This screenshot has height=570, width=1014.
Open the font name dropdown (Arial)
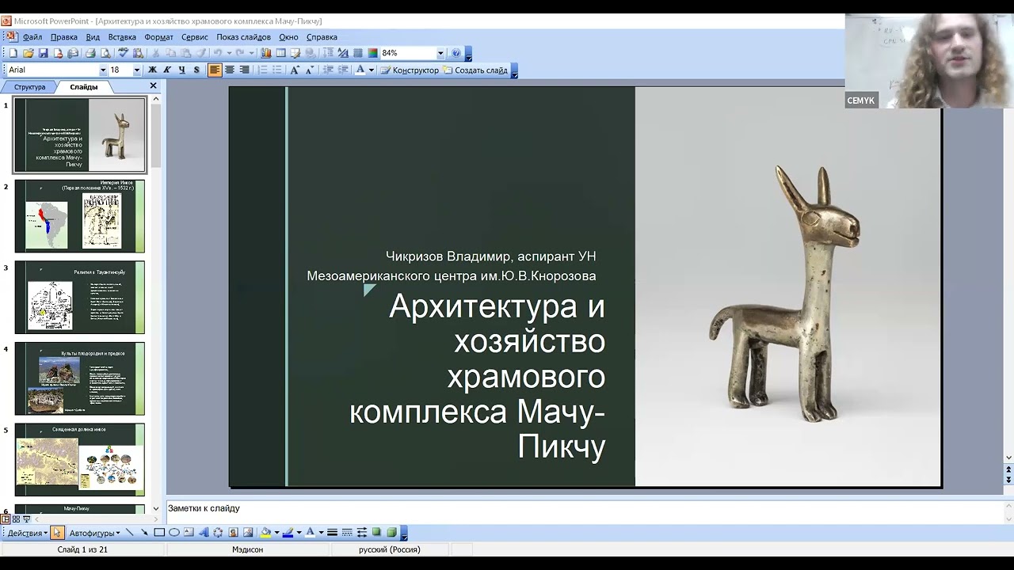[x=102, y=70]
